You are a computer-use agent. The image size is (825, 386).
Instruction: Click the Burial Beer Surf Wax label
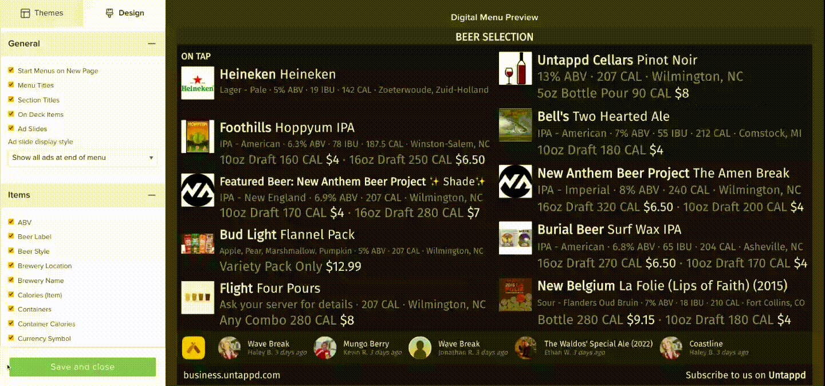coord(516,238)
